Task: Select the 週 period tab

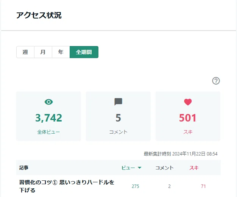Action: pos(25,52)
